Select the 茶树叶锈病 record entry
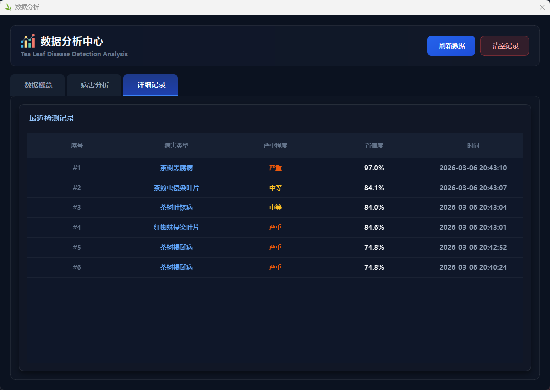Image resolution: width=550 pixels, height=390 pixels. [176, 208]
